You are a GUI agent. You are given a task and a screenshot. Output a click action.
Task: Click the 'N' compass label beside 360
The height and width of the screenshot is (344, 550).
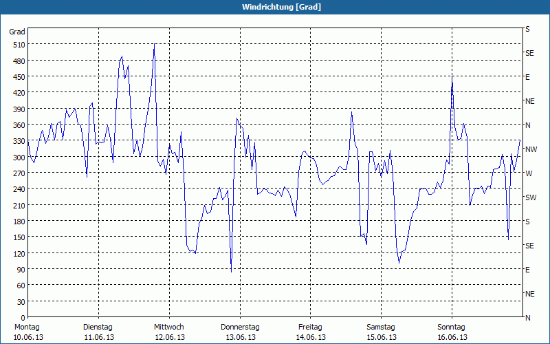527,125
